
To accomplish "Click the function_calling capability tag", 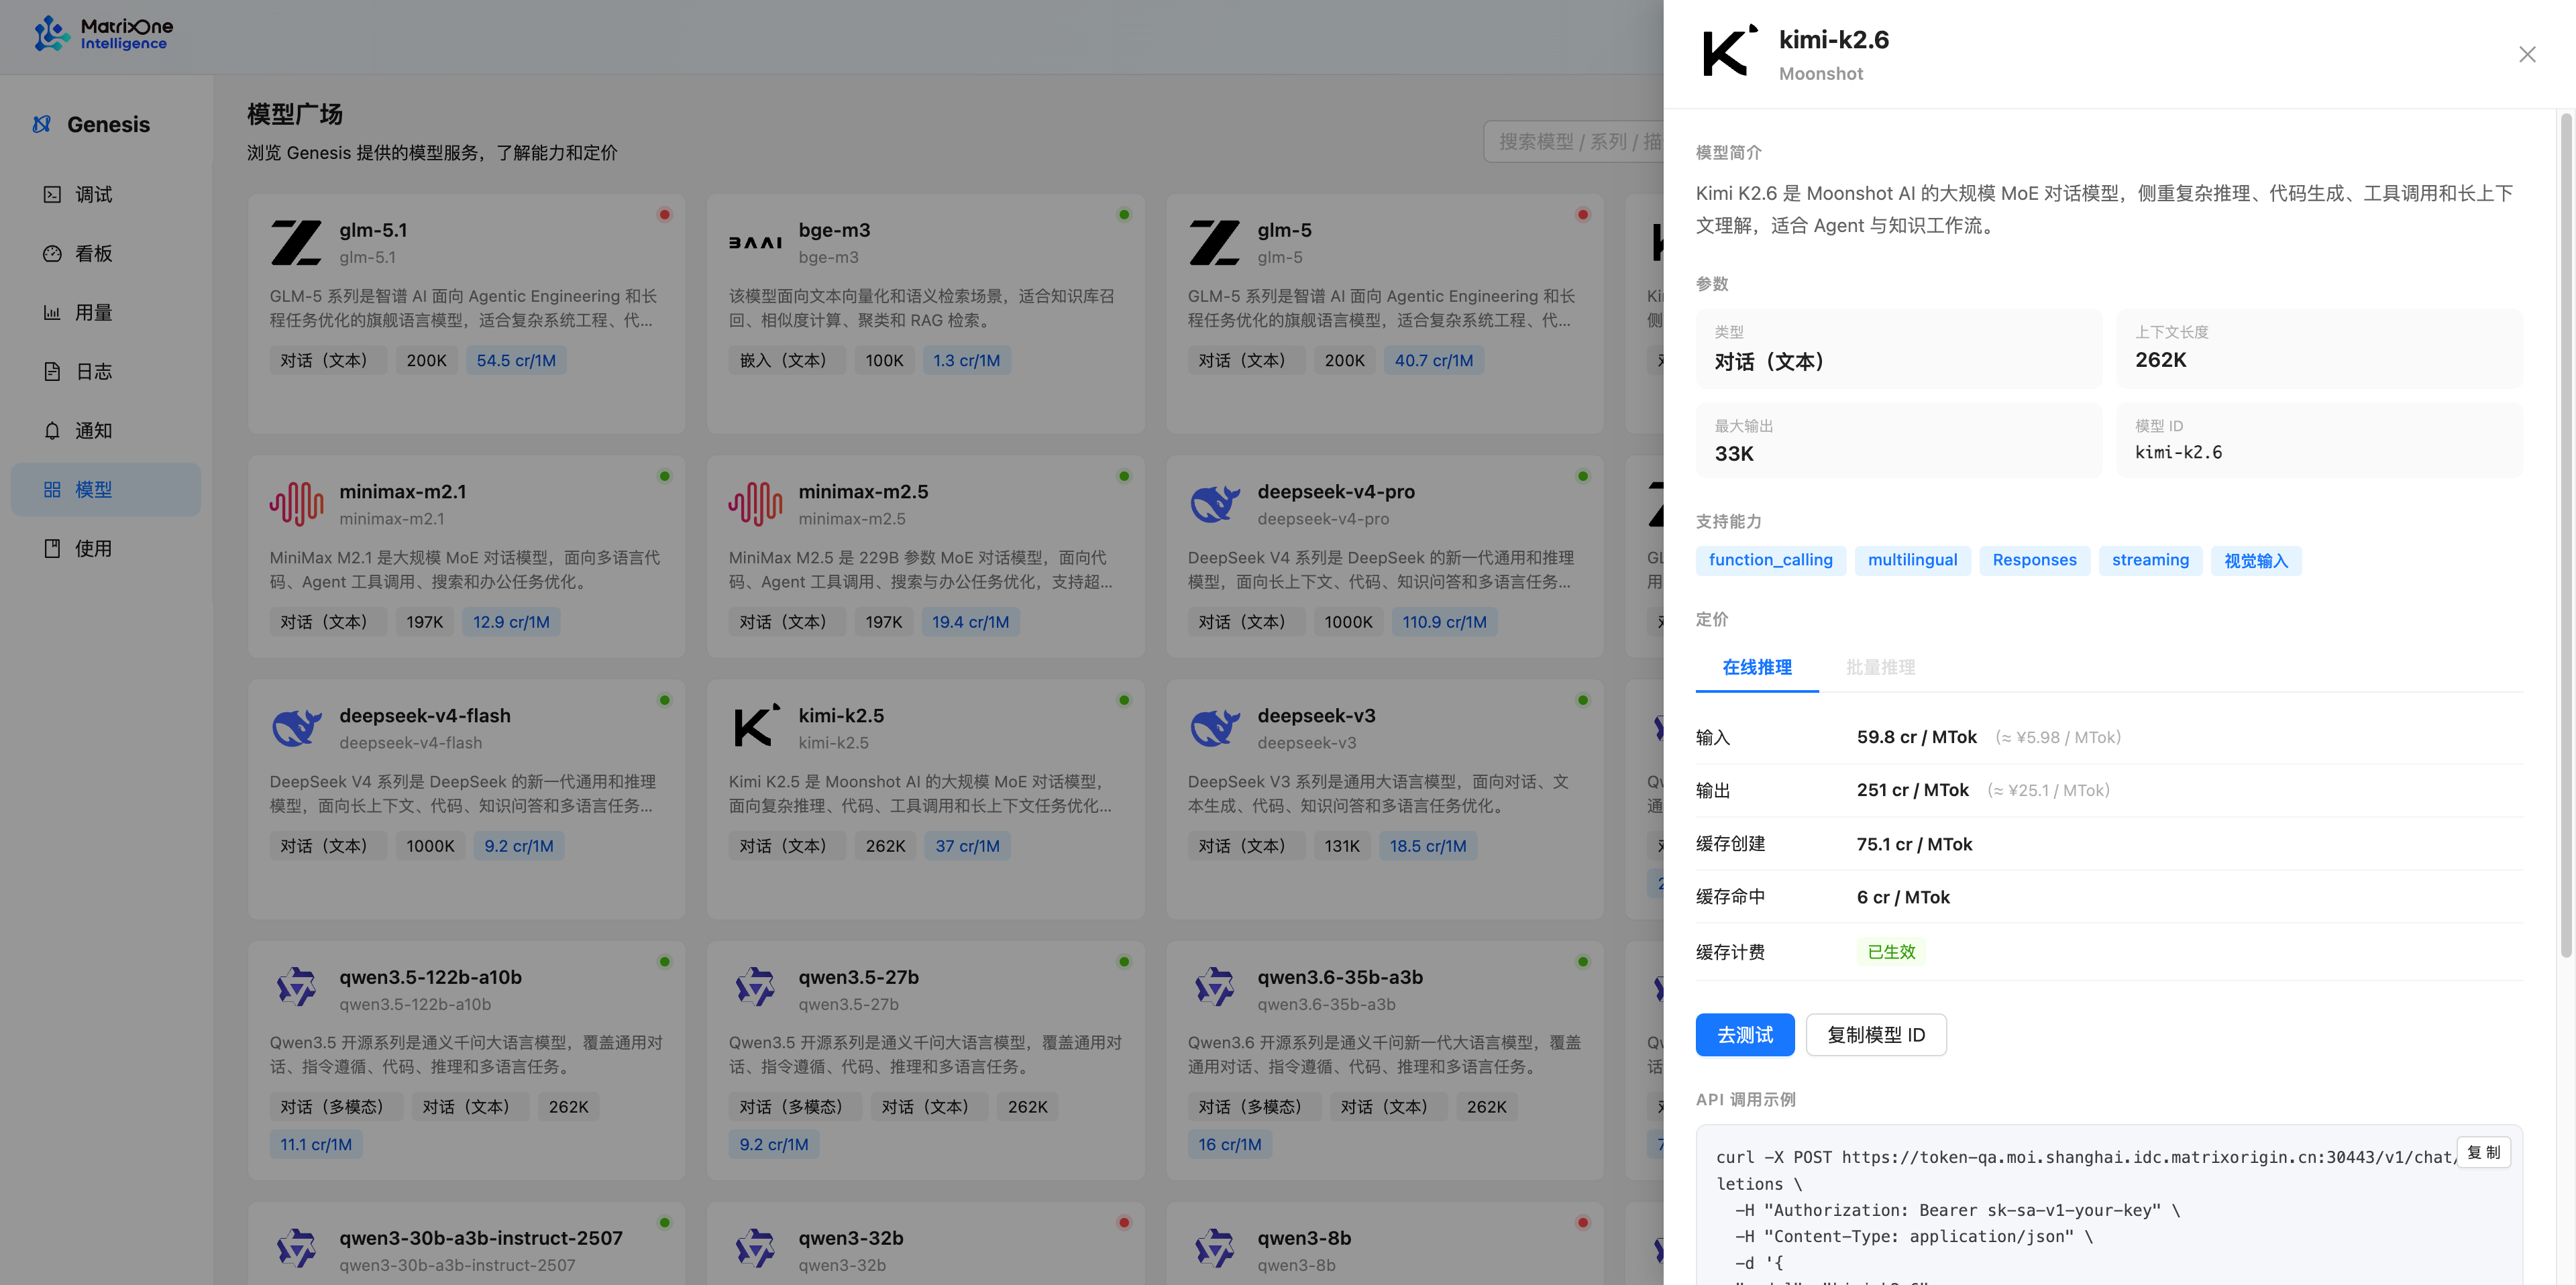I will click(1770, 560).
